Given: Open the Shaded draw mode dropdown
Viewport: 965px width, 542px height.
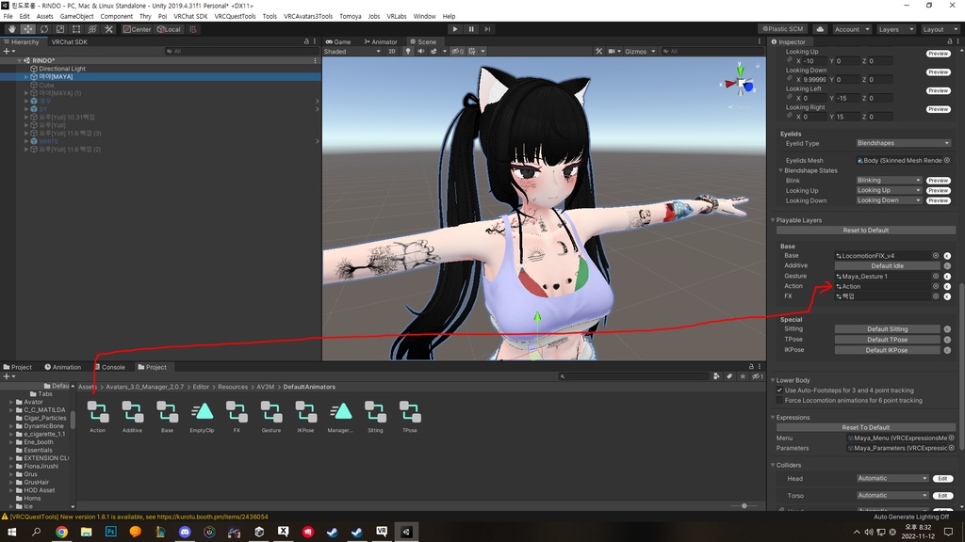Looking at the screenshot, I should pos(352,51).
